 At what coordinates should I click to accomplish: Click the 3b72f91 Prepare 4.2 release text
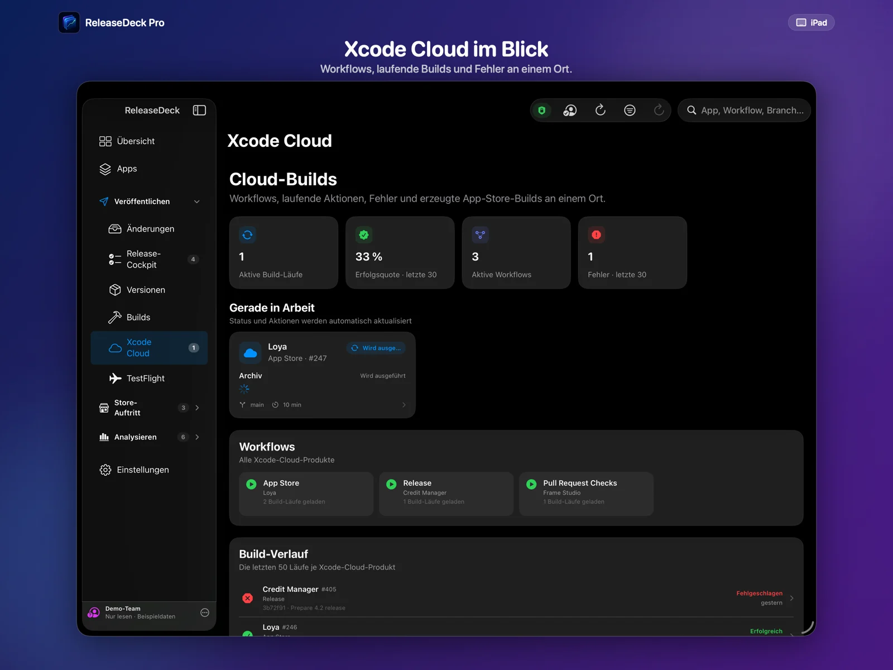coord(304,608)
